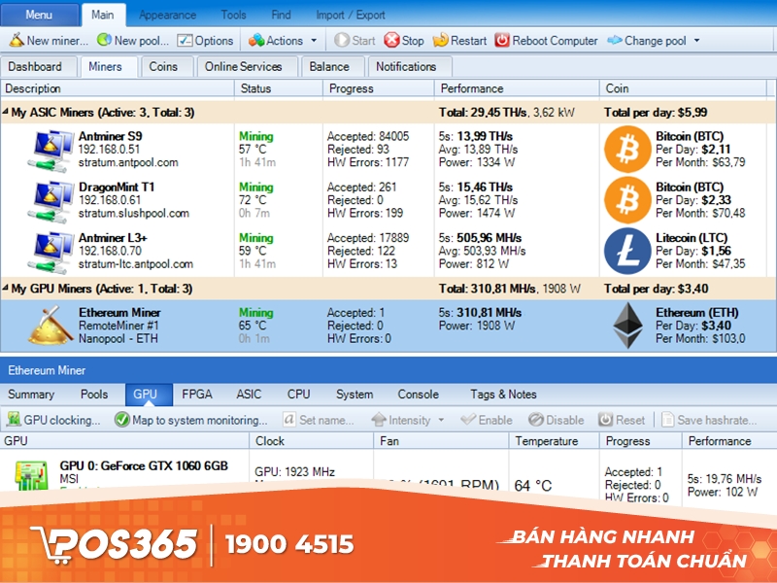Open the ASIC detail tab
This screenshot has width=777, height=583.
pos(249,394)
